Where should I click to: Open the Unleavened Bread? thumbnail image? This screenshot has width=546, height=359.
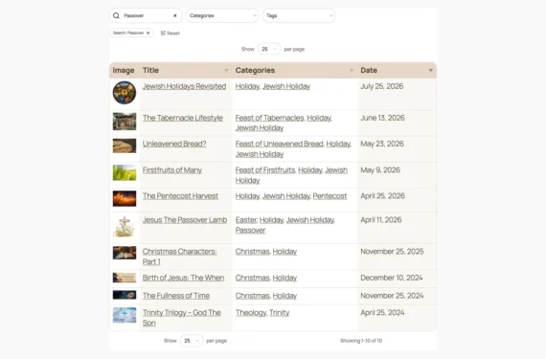click(125, 146)
